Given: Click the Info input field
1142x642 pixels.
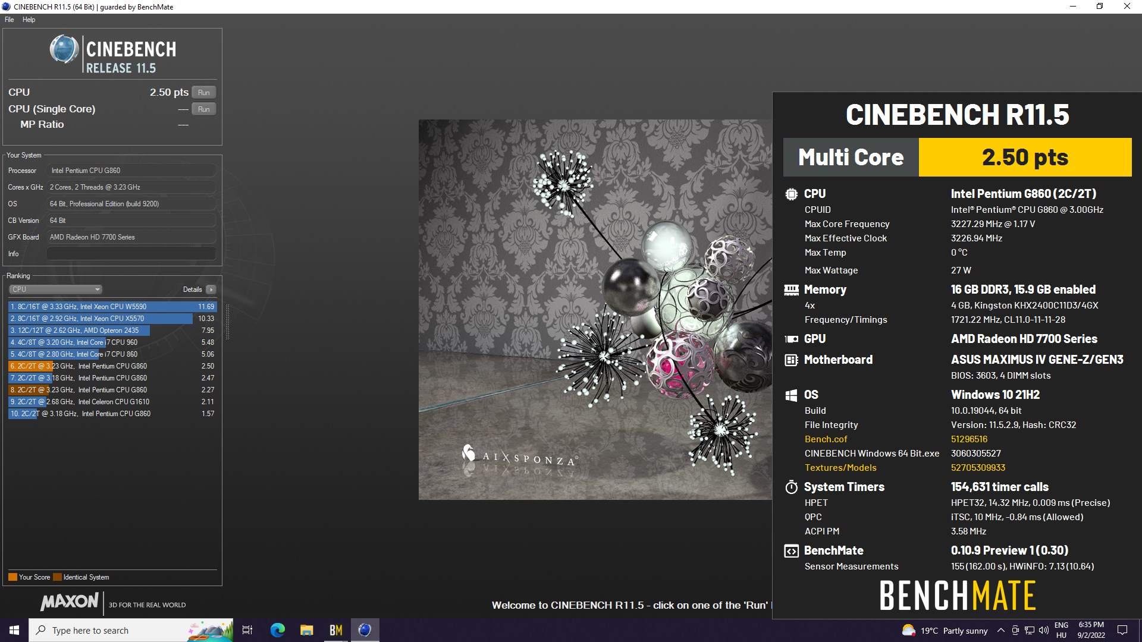Looking at the screenshot, I should click(x=131, y=254).
